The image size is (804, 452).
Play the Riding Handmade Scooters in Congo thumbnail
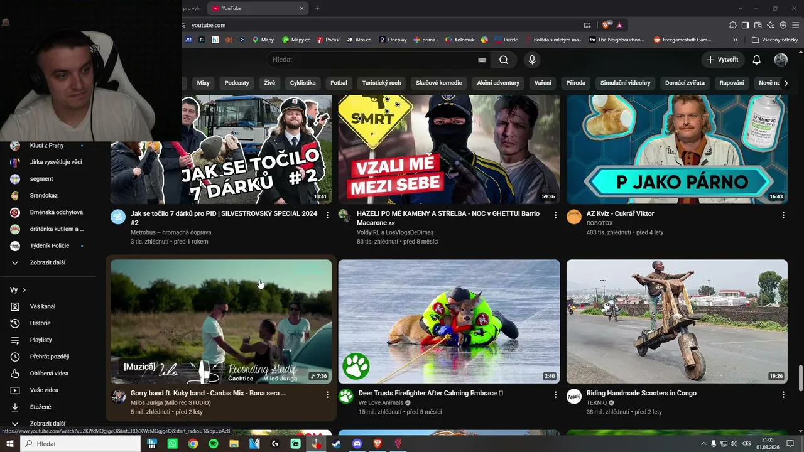[x=677, y=321]
